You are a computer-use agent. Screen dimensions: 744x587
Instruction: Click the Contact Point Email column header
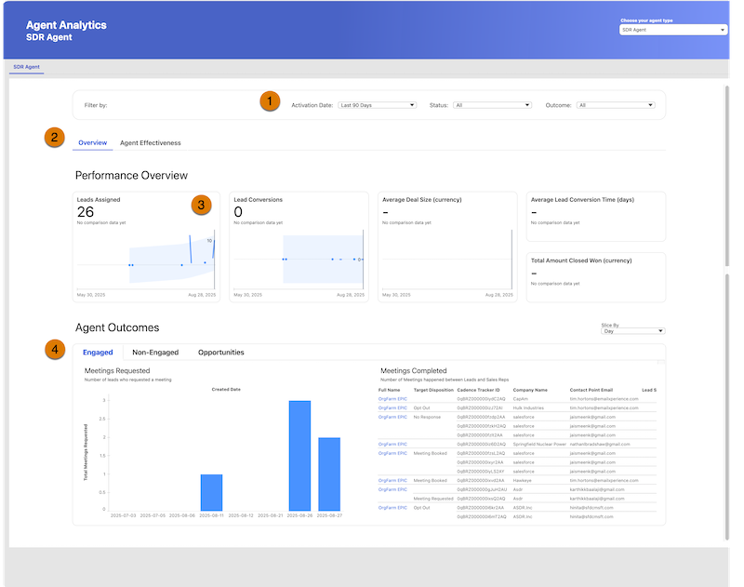click(x=591, y=390)
